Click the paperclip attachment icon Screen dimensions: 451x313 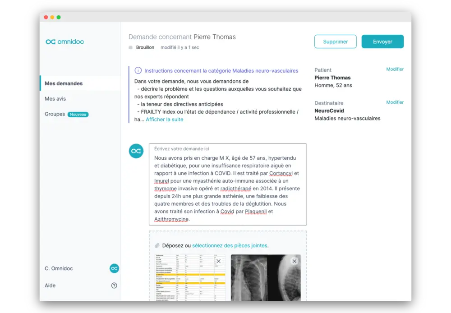pos(157,246)
